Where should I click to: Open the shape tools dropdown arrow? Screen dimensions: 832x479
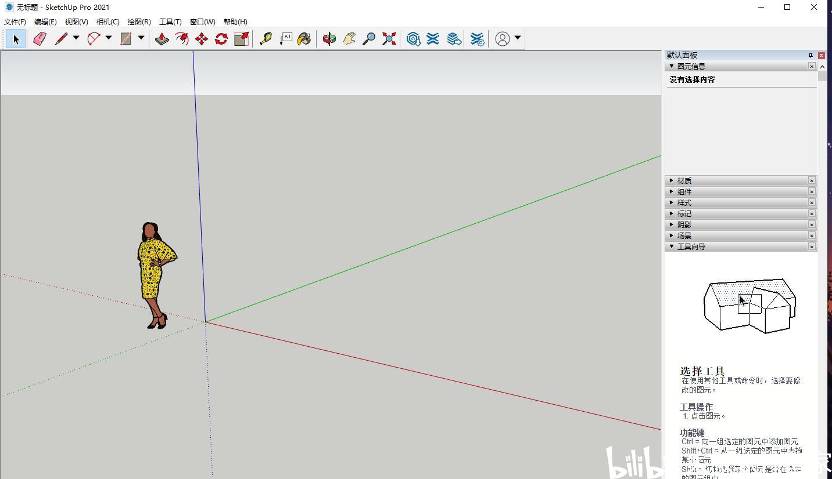pos(141,38)
